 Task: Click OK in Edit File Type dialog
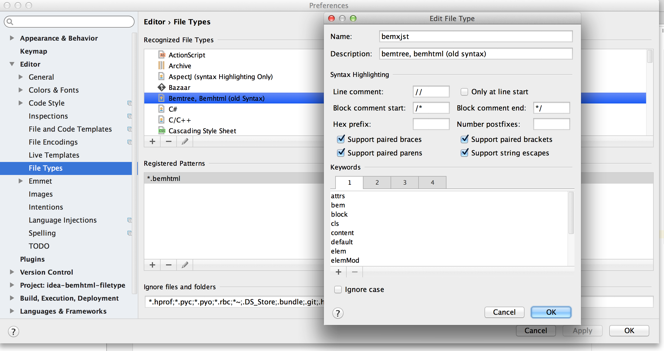pyautogui.click(x=551, y=312)
